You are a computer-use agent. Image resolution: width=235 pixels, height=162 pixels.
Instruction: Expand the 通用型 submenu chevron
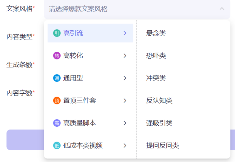pos(125,78)
